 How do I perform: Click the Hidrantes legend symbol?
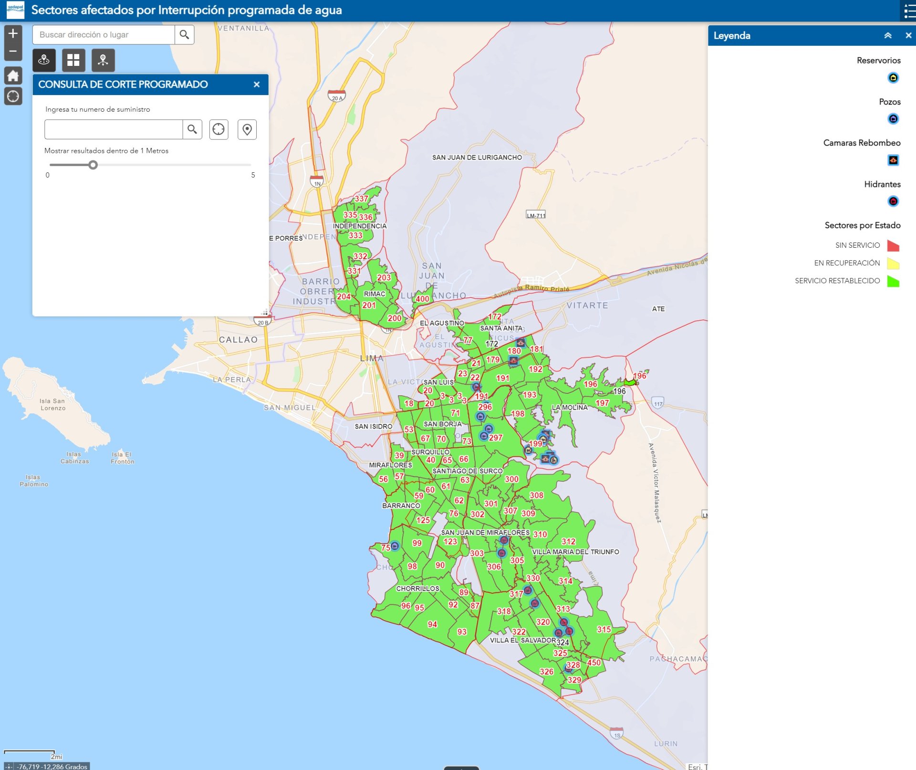point(893,201)
